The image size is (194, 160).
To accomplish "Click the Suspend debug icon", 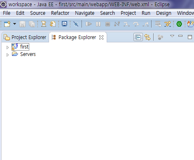I will pyautogui.click(x=98, y=24).
